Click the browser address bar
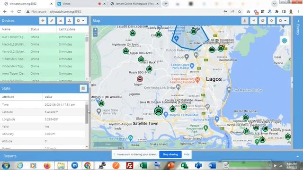The image size is (303, 170). 124,11
